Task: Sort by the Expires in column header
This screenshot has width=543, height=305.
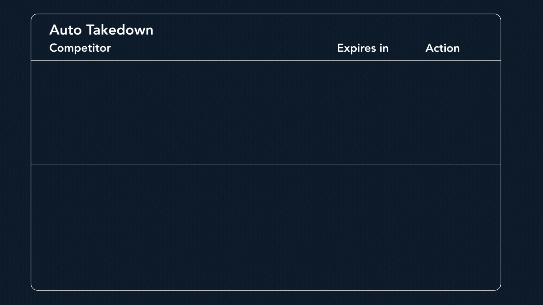Action: click(x=363, y=48)
